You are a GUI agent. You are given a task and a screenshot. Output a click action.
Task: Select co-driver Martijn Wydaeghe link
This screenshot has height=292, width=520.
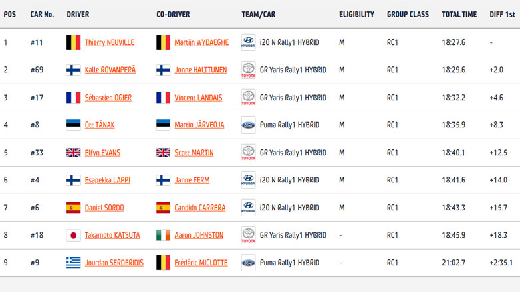201,42
